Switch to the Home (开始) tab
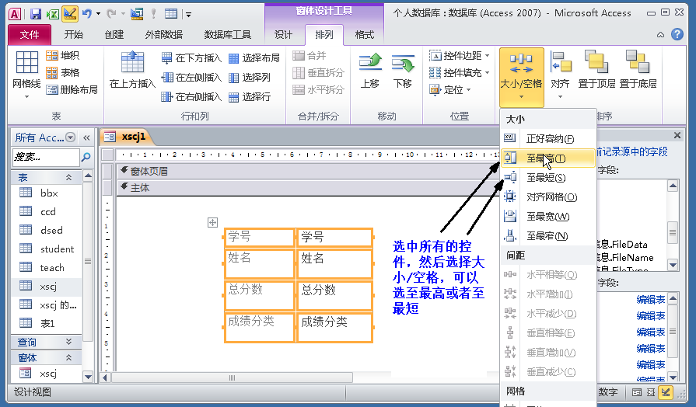 point(73,35)
